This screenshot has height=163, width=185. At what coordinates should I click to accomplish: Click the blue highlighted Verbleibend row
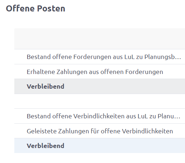point(99,145)
